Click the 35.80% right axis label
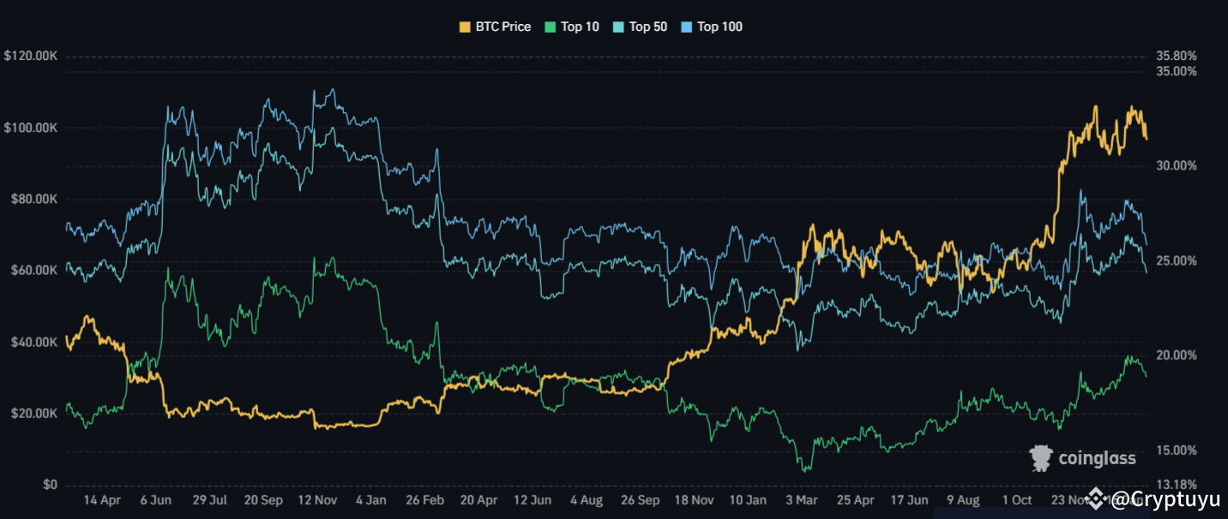1228x519 pixels. [1177, 56]
